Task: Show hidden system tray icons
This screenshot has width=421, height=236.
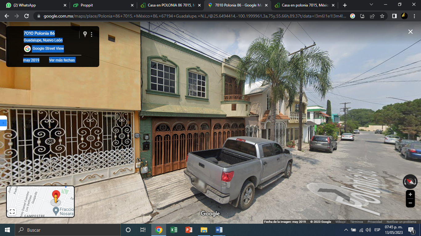Action: tap(346, 230)
